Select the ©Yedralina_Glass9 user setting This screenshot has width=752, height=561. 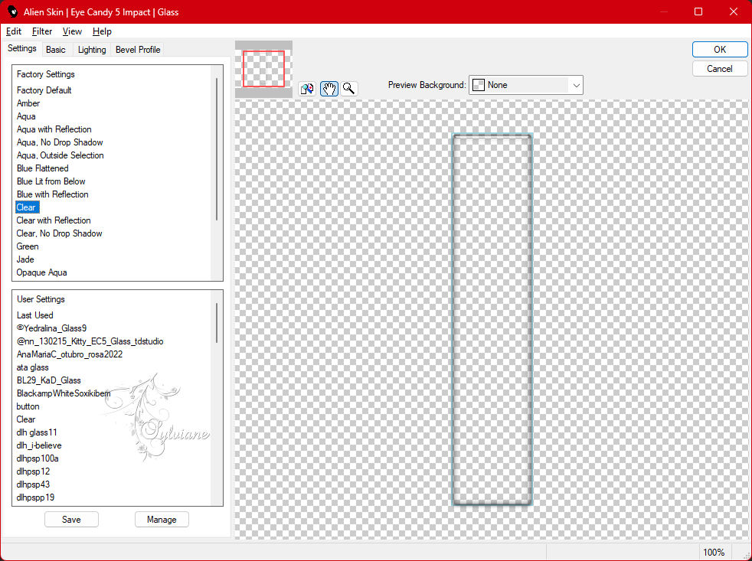[x=52, y=328]
